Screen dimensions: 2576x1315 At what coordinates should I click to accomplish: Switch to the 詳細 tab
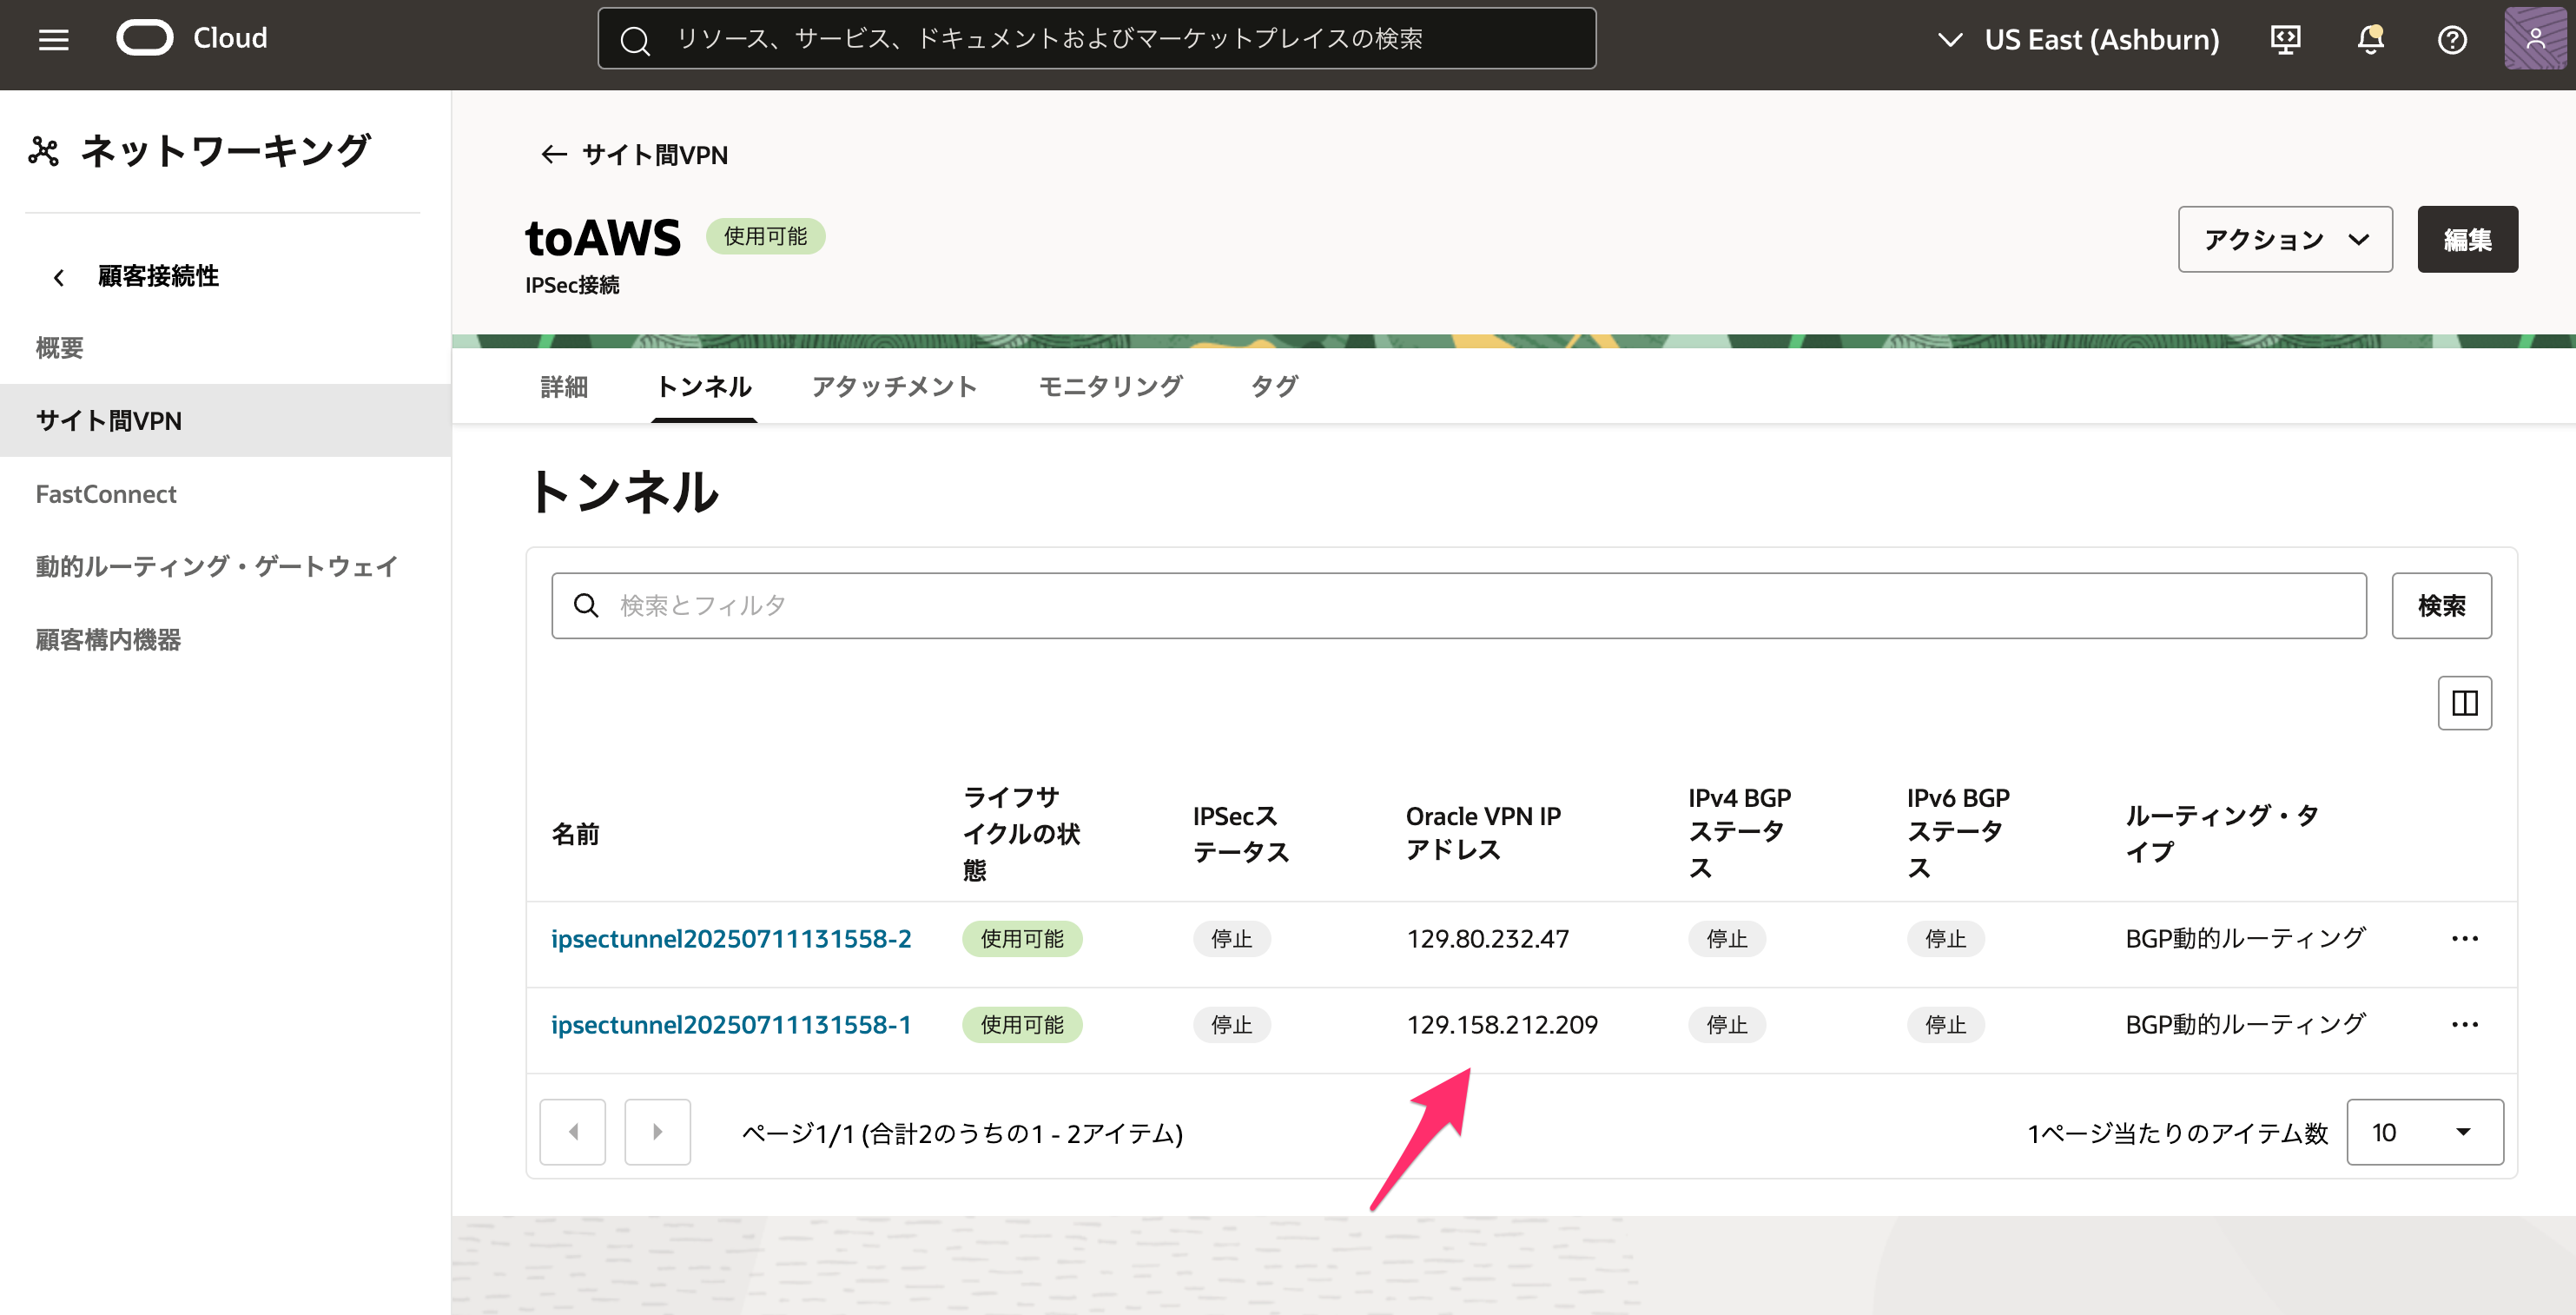(x=564, y=386)
